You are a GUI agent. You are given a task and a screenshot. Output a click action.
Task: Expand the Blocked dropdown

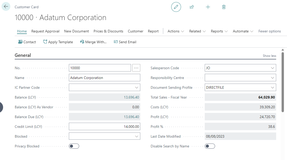(137, 136)
